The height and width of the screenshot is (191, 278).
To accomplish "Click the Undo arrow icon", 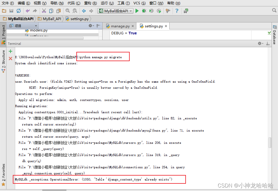I will coord(28,11).
